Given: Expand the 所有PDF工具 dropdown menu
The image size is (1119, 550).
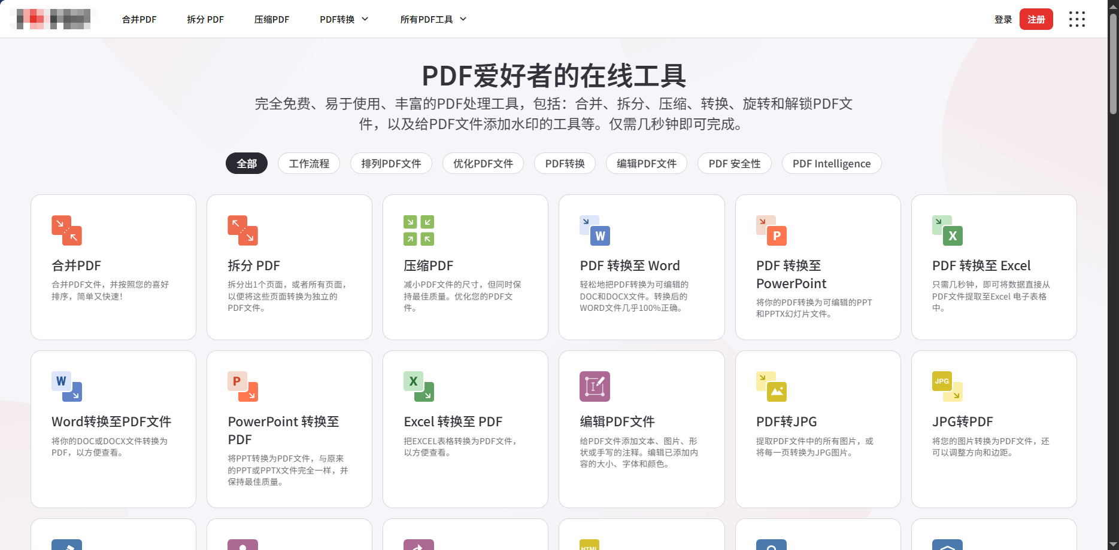Looking at the screenshot, I should pyautogui.click(x=433, y=19).
